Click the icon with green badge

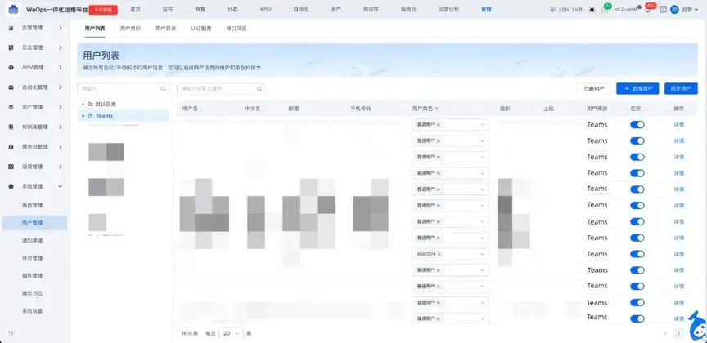click(x=605, y=10)
